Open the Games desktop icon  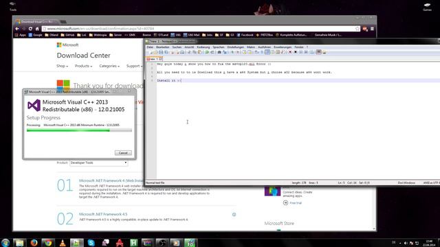[x=427, y=7]
